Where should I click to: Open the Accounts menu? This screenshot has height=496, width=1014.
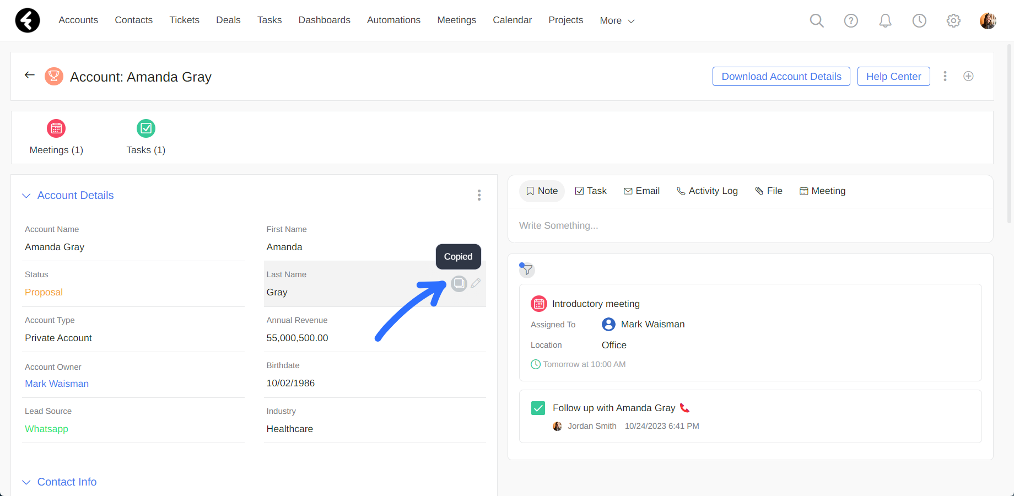(78, 20)
